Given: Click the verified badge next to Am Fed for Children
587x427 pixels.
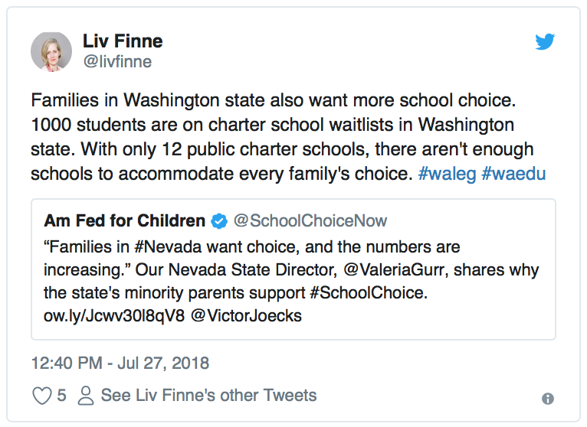Looking at the screenshot, I should coord(219,221).
